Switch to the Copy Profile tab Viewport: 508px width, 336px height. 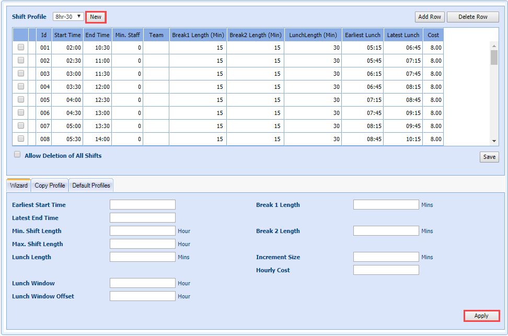[x=50, y=186]
